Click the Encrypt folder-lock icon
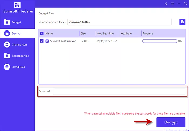The width and height of the screenshot is (189, 131). click(x=7, y=22)
